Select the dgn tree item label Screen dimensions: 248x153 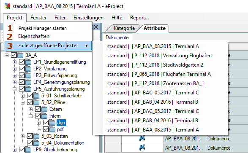(x=61, y=123)
